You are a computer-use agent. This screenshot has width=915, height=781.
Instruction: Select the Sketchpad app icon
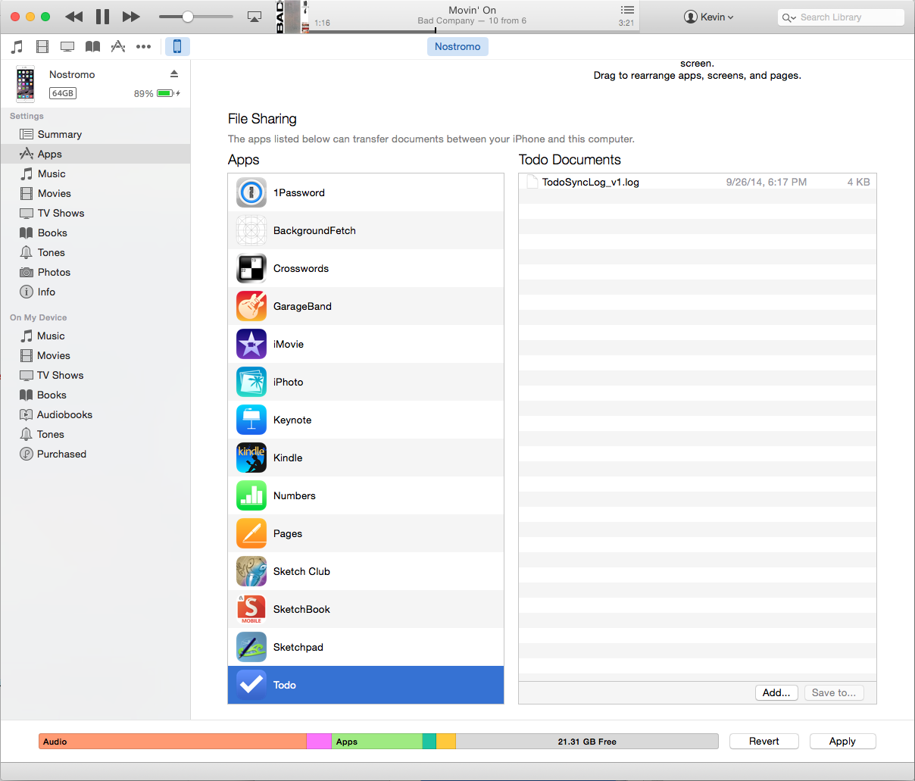tap(251, 647)
